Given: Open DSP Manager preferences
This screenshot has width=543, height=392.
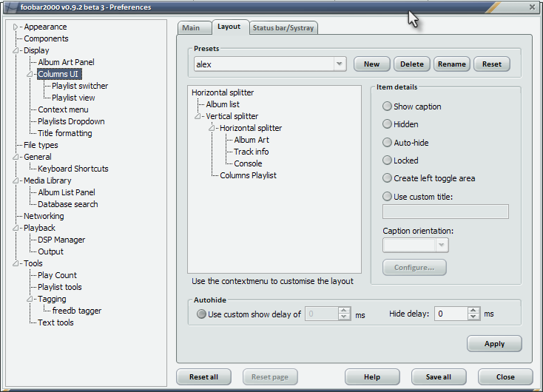Looking at the screenshot, I should pyautogui.click(x=61, y=240).
